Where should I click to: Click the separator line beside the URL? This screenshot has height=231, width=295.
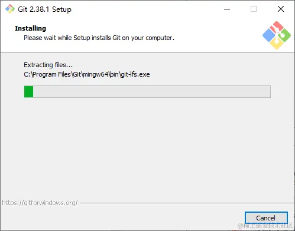pyautogui.click(x=187, y=203)
